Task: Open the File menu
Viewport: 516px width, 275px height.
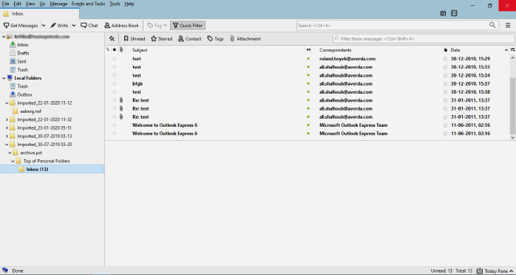Action: (x=6, y=4)
